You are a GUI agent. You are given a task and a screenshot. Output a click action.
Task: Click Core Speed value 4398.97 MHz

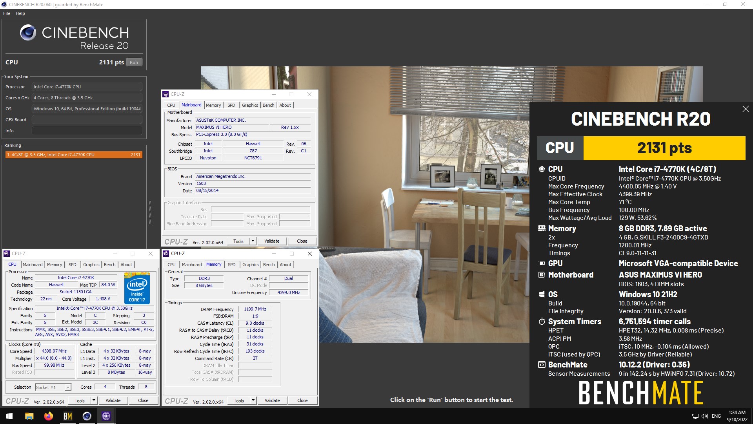(x=54, y=351)
